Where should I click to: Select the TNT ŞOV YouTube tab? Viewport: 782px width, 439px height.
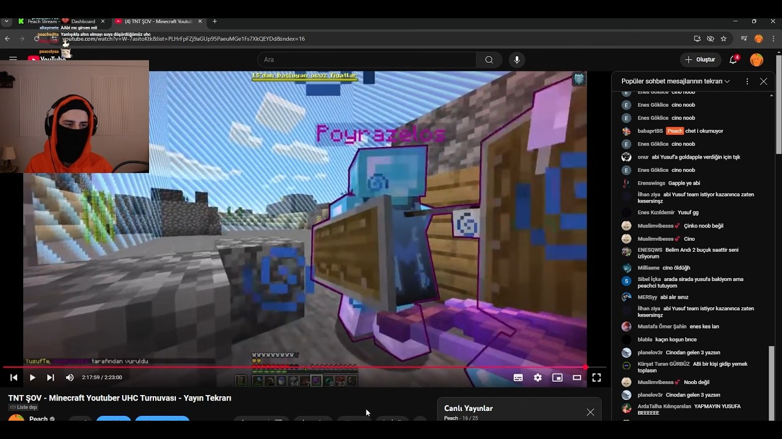coord(158,21)
